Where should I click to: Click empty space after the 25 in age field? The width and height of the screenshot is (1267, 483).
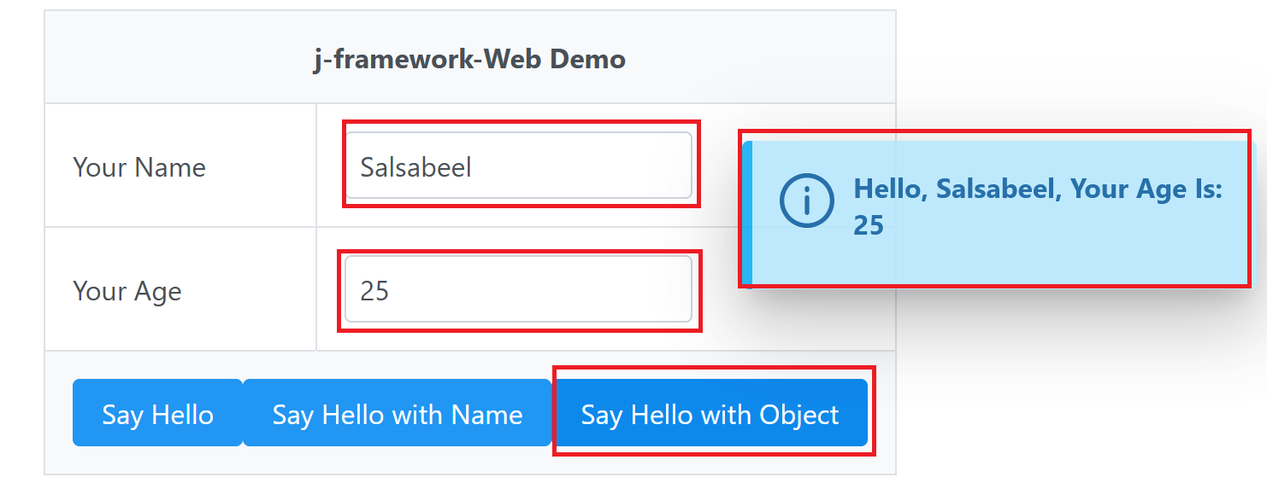(539, 290)
